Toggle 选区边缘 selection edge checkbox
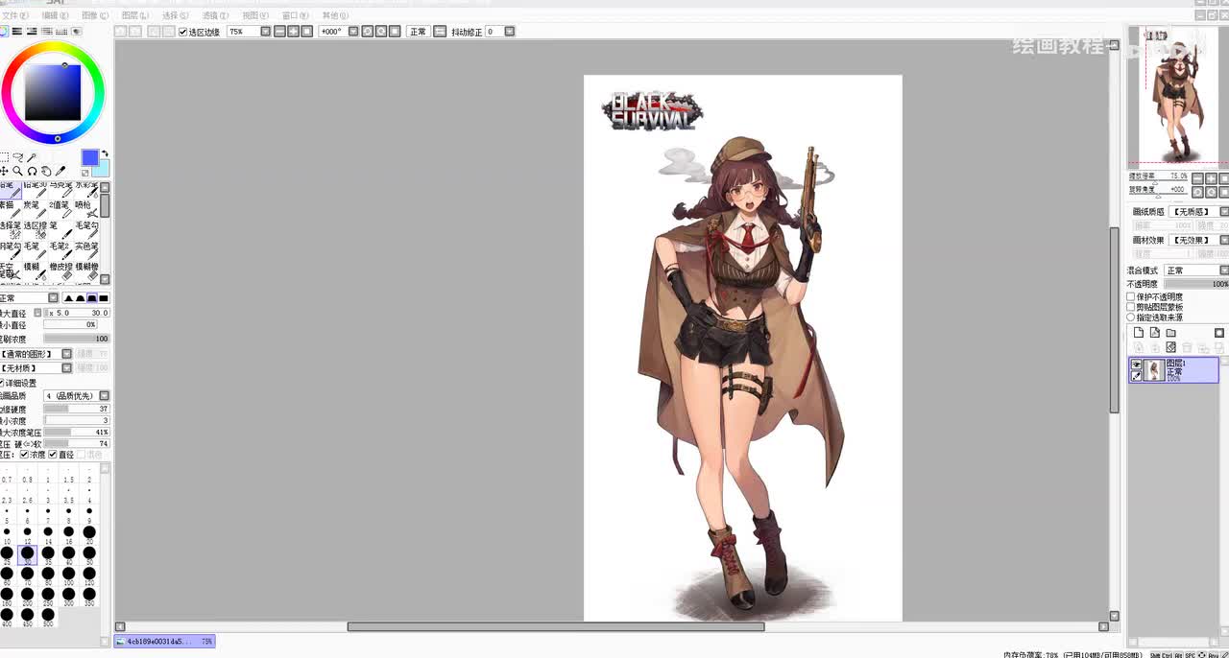Image resolution: width=1229 pixels, height=658 pixels. pyautogui.click(x=182, y=32)
